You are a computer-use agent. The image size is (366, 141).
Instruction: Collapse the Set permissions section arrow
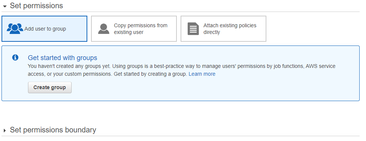click(x=5, y=6)
